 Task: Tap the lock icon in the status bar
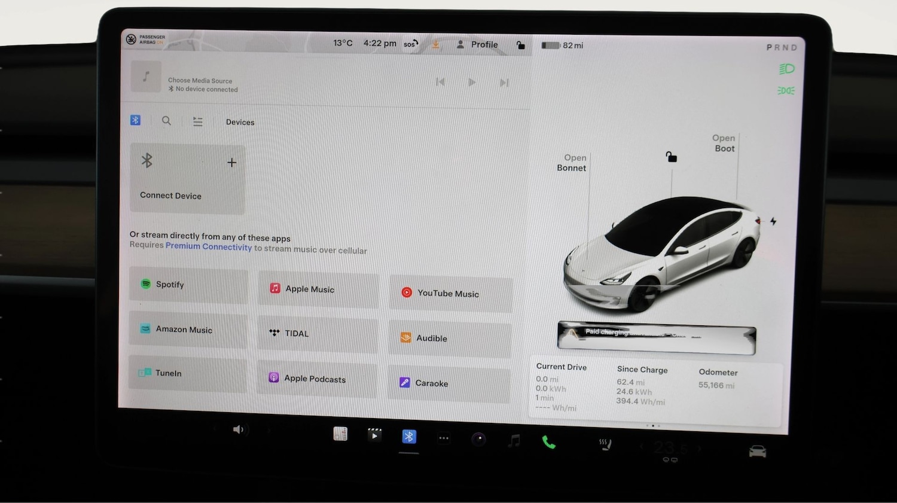(520, 45)
